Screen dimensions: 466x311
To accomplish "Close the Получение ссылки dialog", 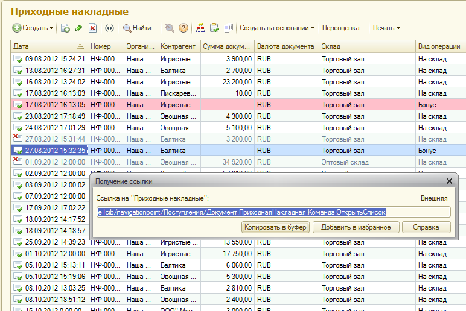I will [449, 181].
